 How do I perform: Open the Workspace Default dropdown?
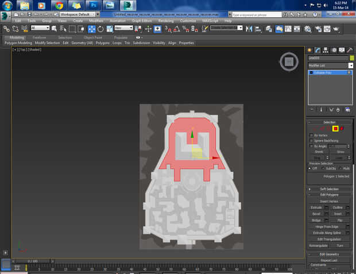coord(79,14)
